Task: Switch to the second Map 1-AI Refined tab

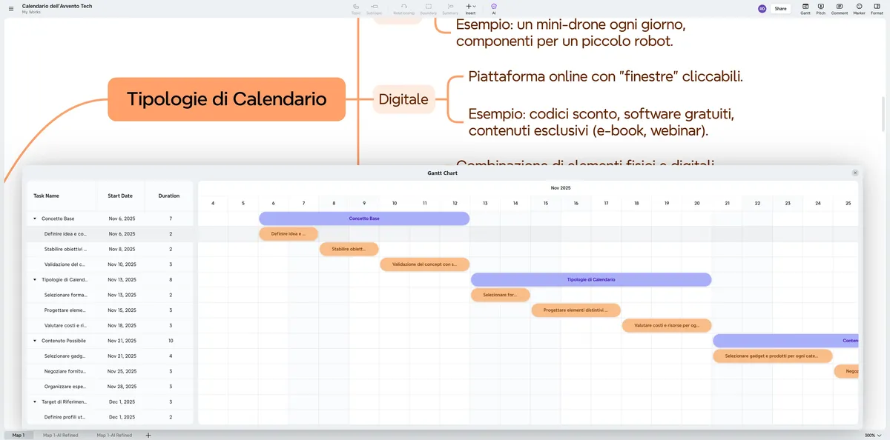Action: point(114,436)
